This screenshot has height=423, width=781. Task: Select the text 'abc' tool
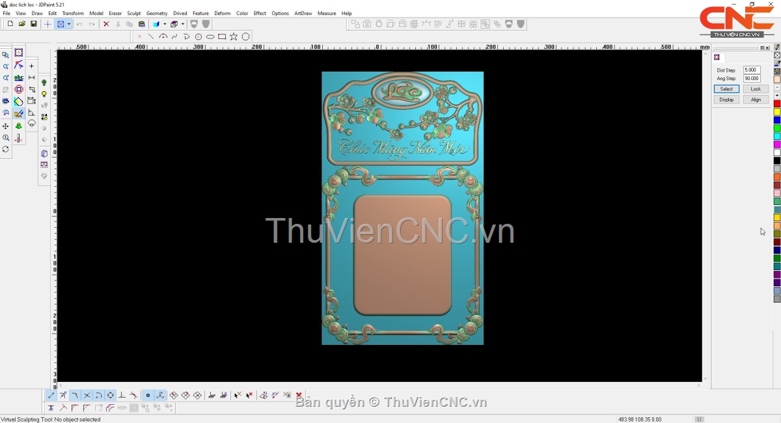(18, 77)
